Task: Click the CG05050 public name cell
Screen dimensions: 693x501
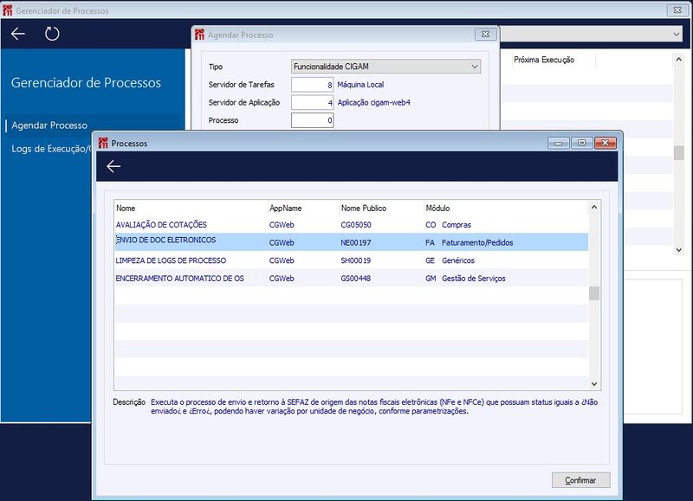Action: [356, 225]
